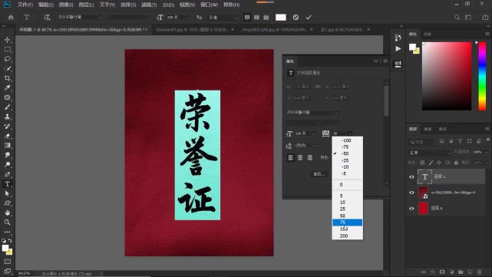492x277 pixels.
Task: Select the Eraser tool
Action: pos(7,136)
